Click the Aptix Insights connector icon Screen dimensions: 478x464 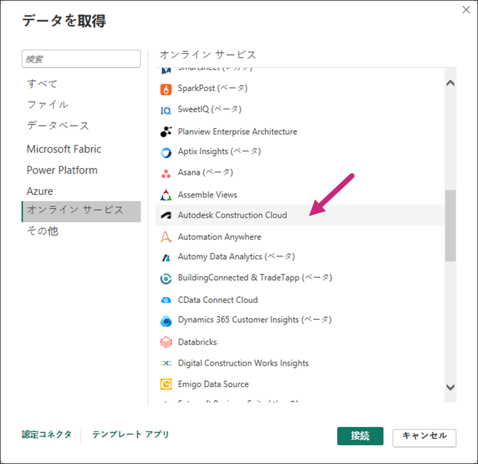[166, 153]
